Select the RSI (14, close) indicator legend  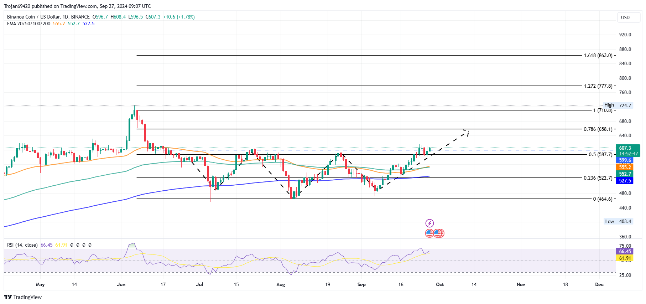[22, 245]
